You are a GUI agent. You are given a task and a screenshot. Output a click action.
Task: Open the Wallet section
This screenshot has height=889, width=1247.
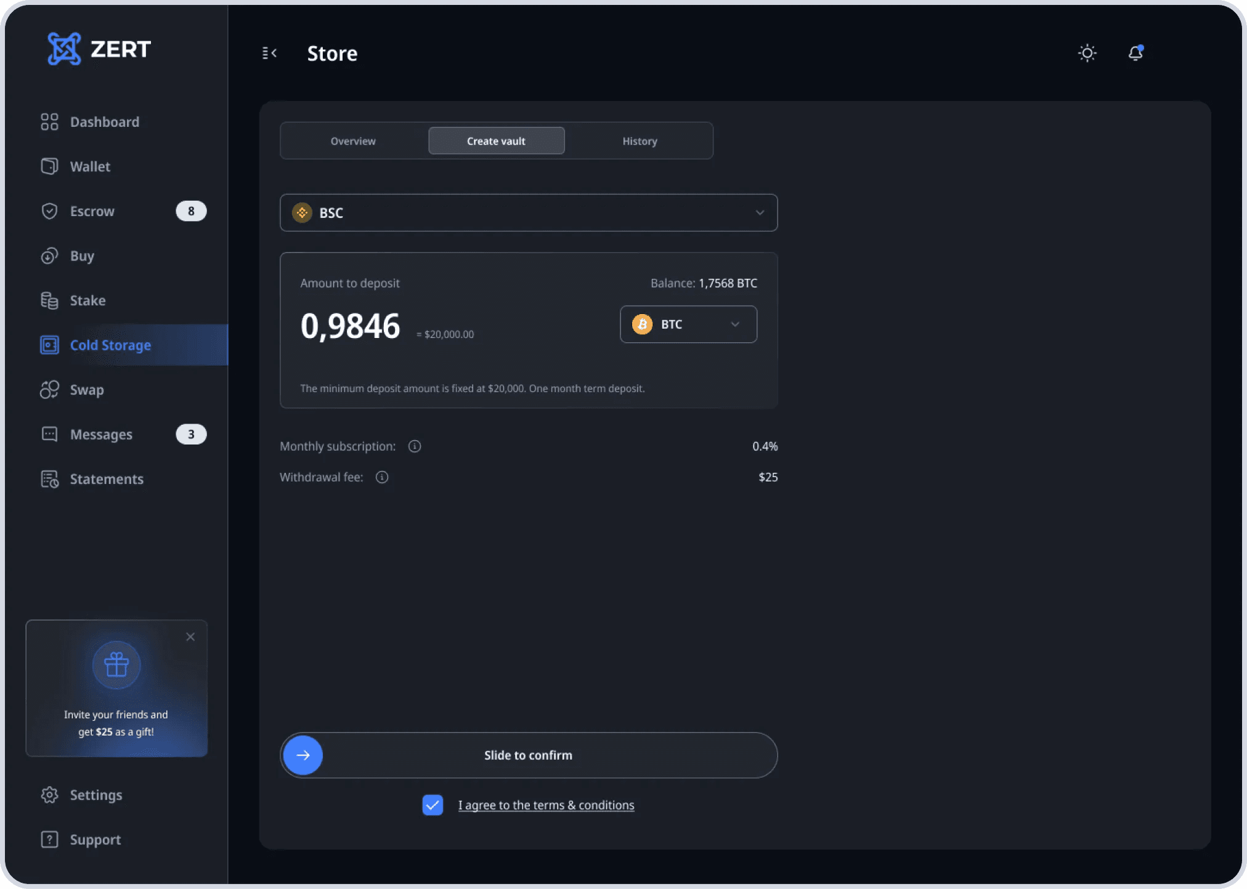point(90,167)
